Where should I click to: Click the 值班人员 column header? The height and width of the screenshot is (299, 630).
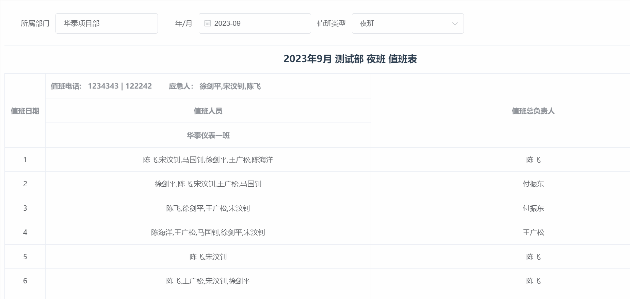[x=208, y=111]
